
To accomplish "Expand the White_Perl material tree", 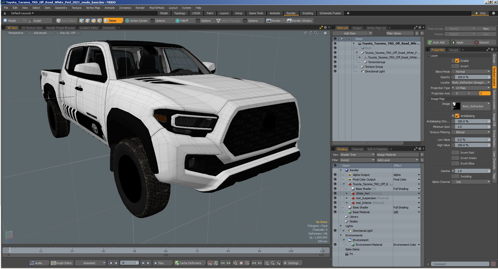I will pos(347,193).
